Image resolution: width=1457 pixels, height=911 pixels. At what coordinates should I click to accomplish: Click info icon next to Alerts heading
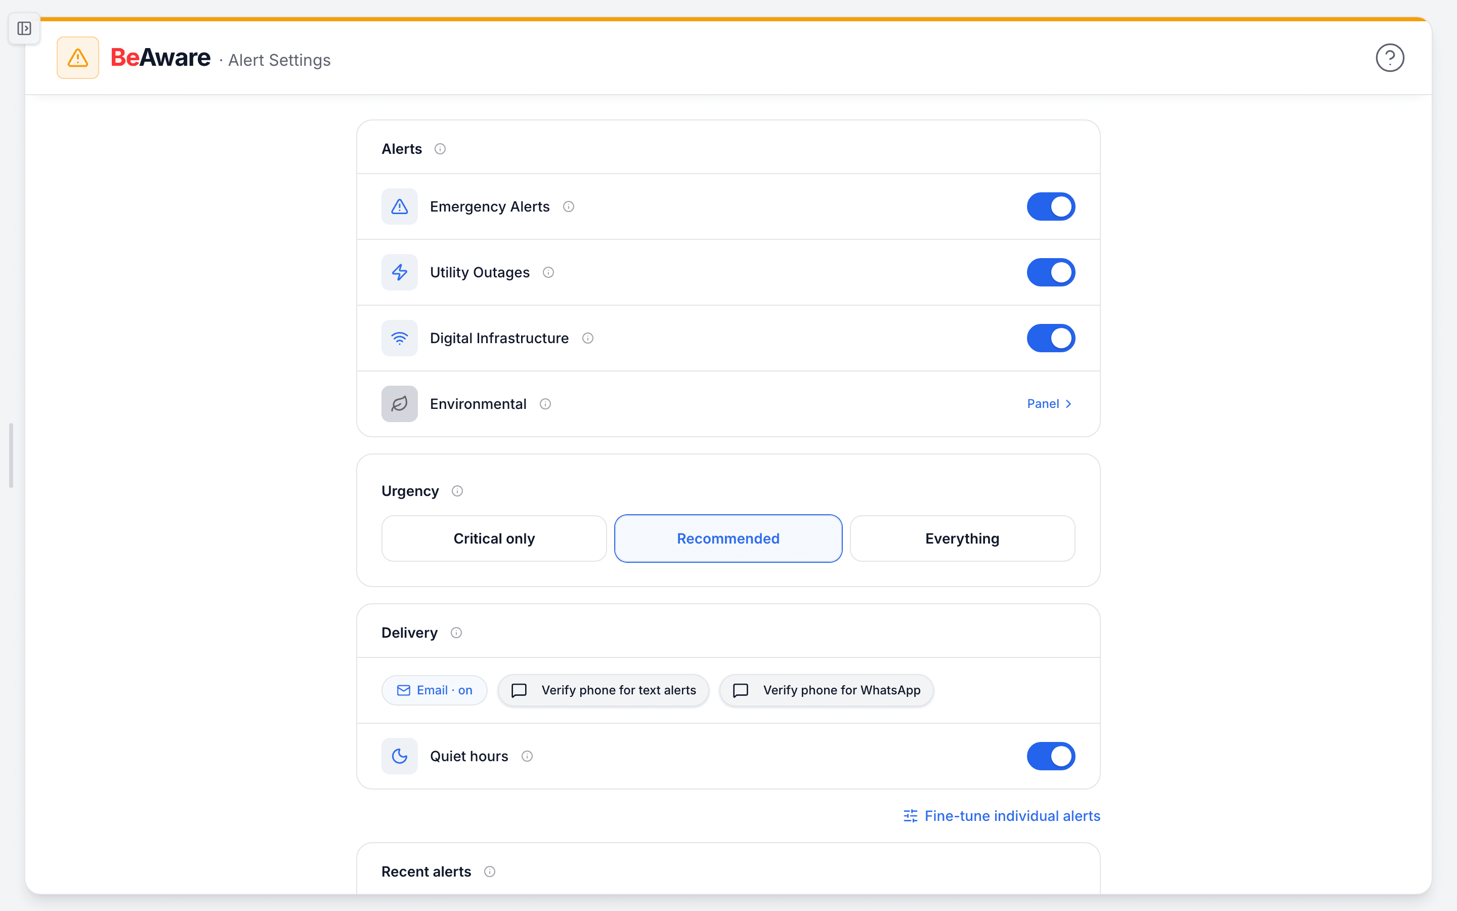pos(440,149)
